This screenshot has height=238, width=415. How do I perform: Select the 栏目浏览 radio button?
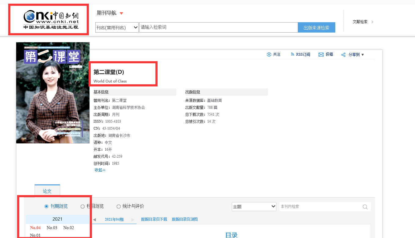coord(82,206)
